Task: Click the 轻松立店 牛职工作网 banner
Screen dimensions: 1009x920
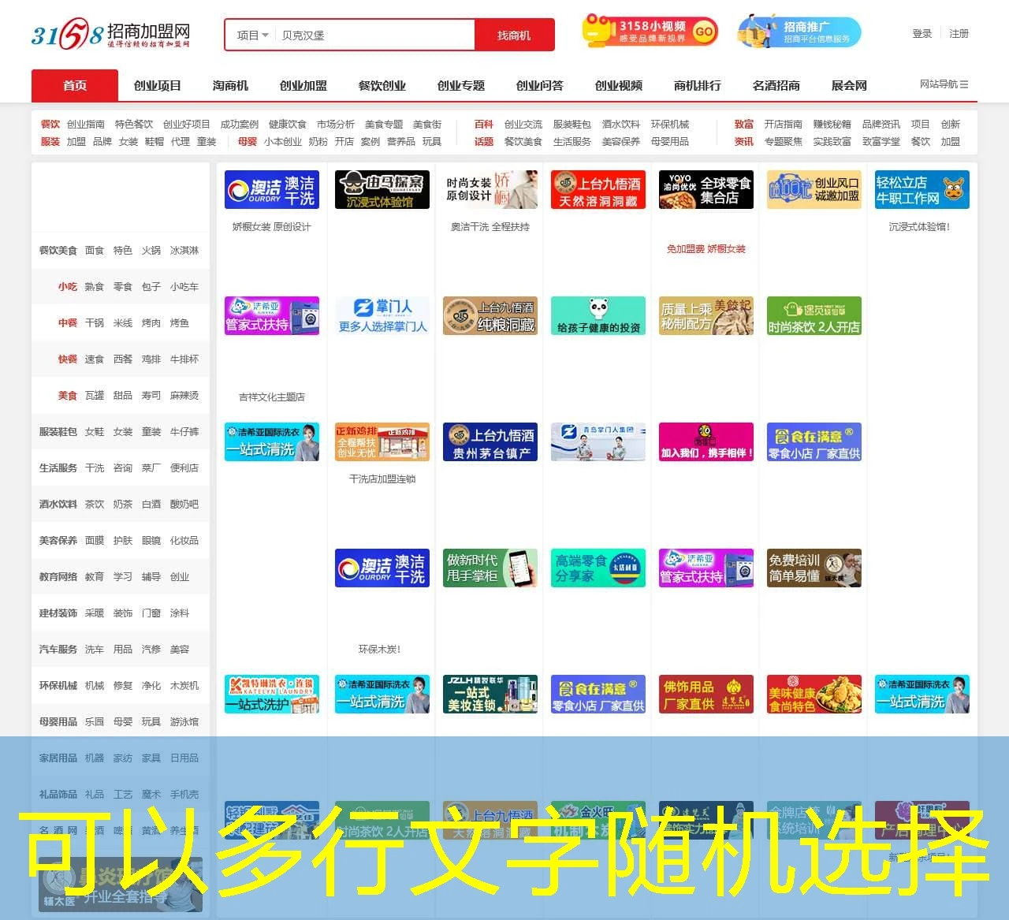Action: click(x=922, y=189)
